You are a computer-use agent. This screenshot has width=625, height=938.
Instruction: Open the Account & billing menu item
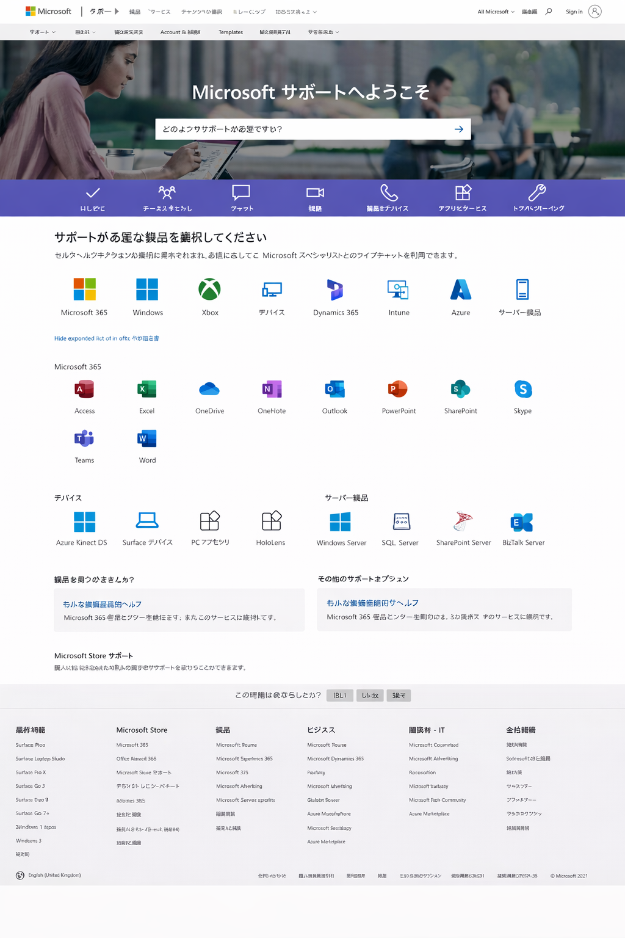(x=180, y=32)
